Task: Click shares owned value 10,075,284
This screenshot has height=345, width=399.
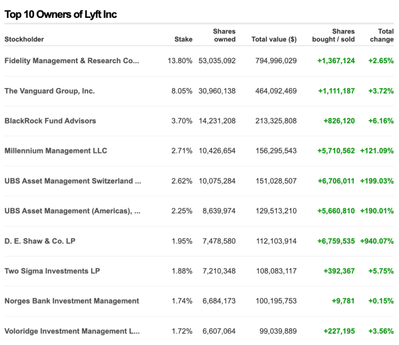Action: coord(217,181)
